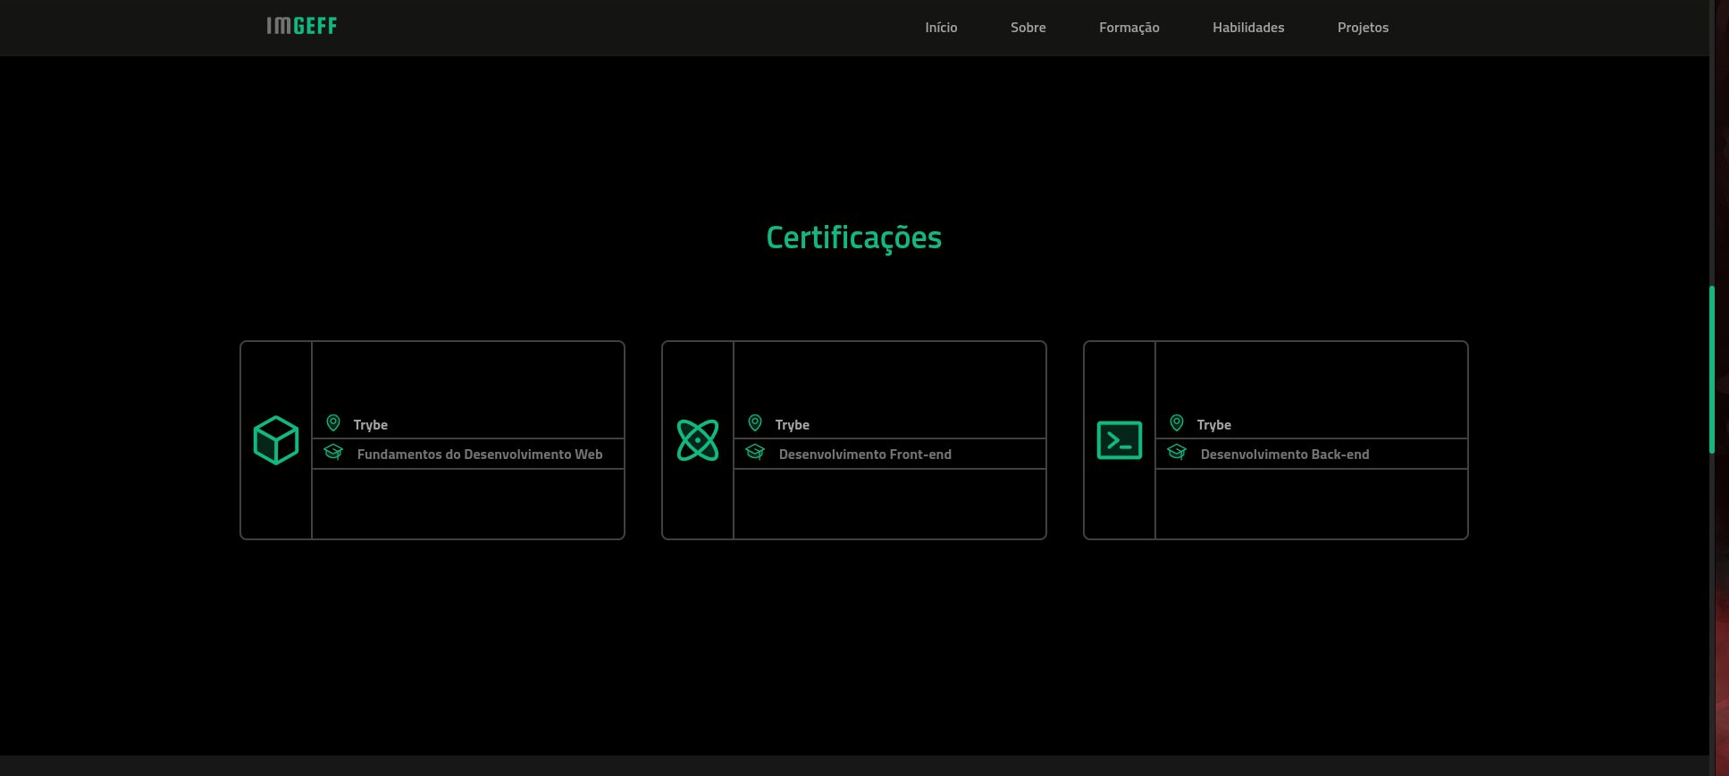The width and height of the screenshot is (1729, 776).
Task: Go to the Sobre section
Action: [x=1028, y=28]
